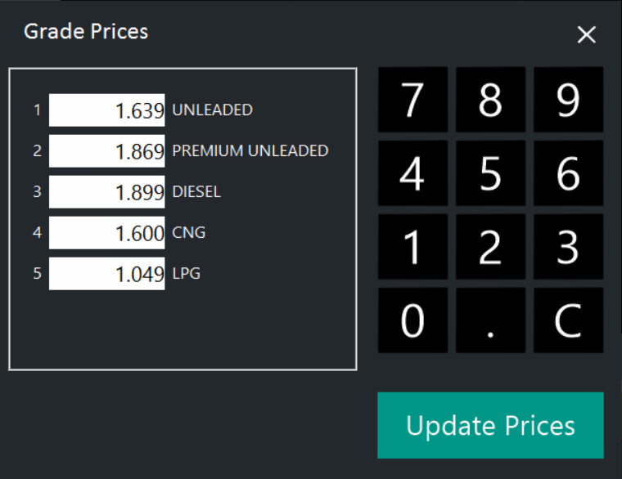Tap the 5 keypad button
This screenshot has height=479, width=622.
point(490,173)
